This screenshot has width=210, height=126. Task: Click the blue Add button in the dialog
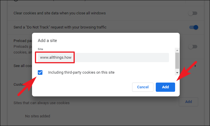(x=165, y=87)
